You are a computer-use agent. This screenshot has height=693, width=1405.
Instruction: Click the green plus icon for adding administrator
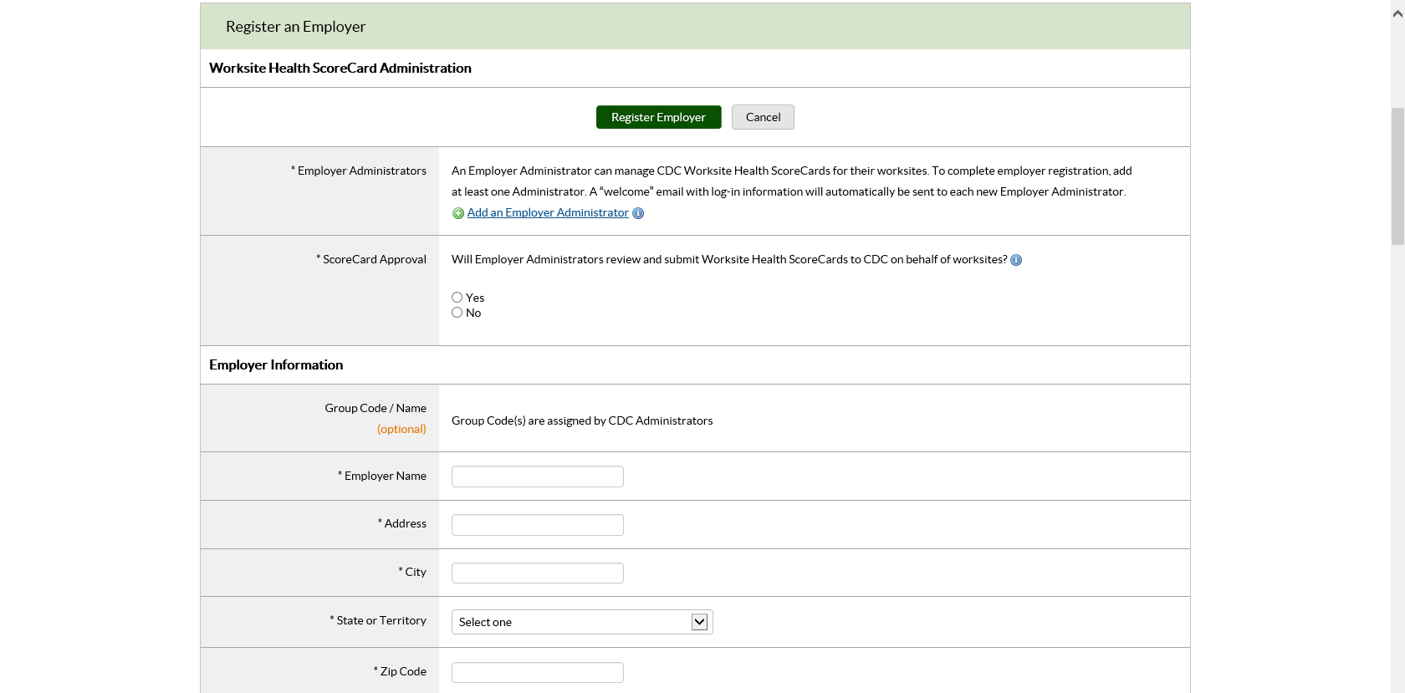[458, 213]
